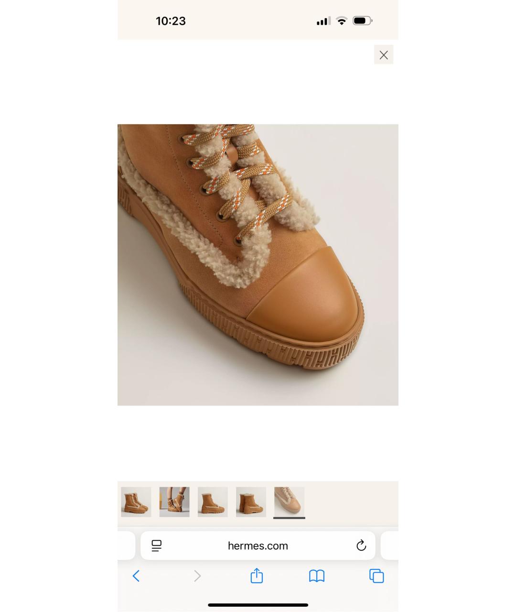This screenshot has width=516, height=612.
Task: Tap the Wi-Fi status icon
Action: (x=342, y=21)
